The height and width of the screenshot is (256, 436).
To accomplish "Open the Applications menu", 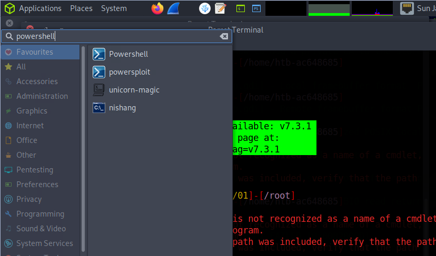I will click(41, 8).
